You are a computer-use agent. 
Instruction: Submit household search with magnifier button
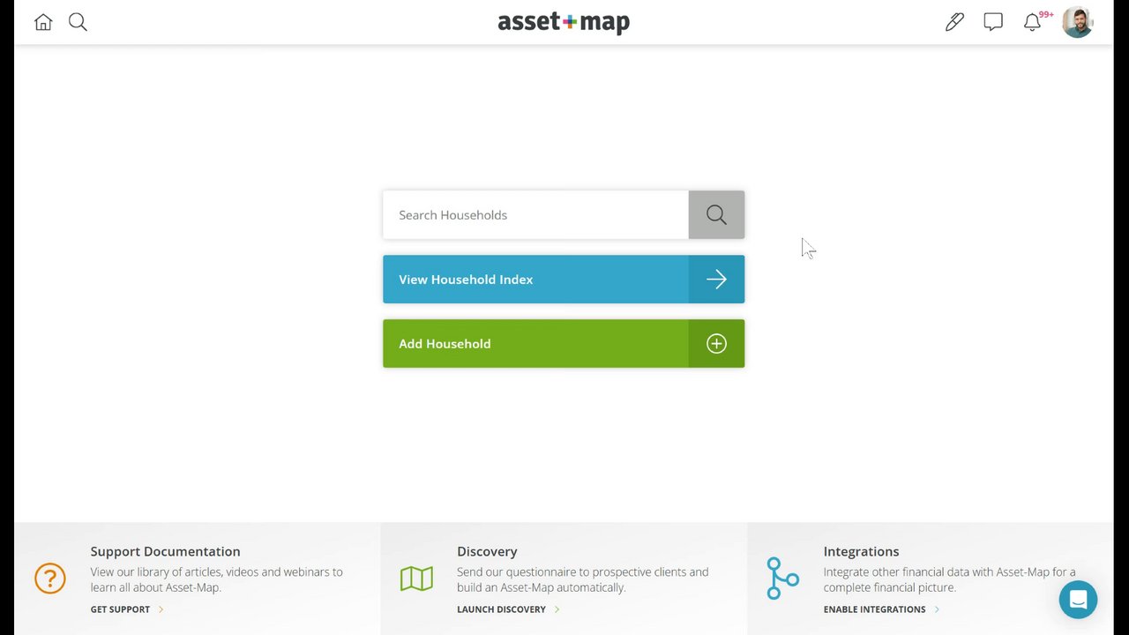click(716, 215)
